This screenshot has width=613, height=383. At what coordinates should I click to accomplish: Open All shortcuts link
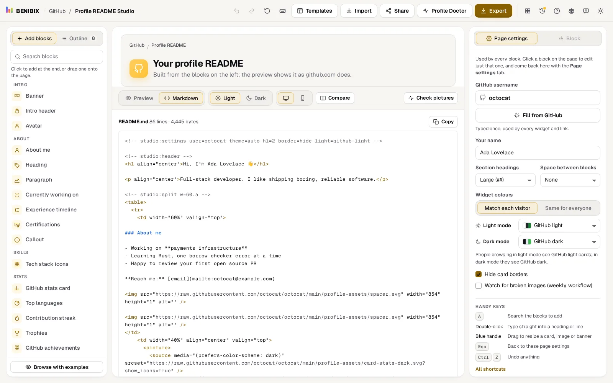pyautogui.click(x=490, y=369)
